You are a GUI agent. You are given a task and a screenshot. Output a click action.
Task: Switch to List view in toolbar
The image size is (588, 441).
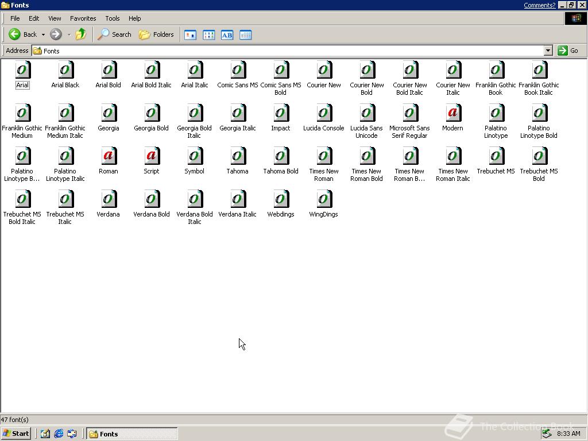pos(209,35)
